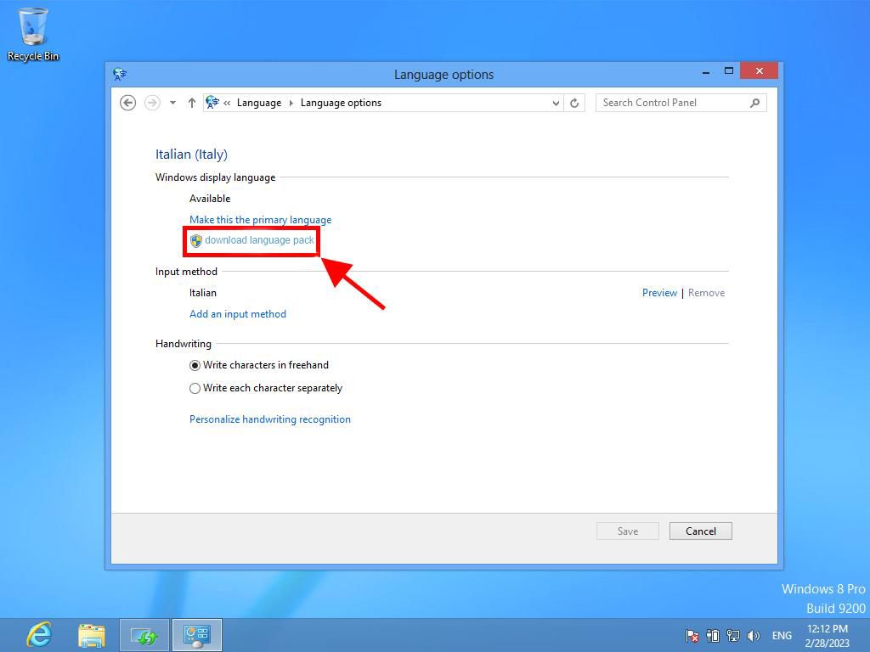Viewport: 870px width, 652px height.
Task: Open File Explorer from taskbar
Action: (91, 635)
